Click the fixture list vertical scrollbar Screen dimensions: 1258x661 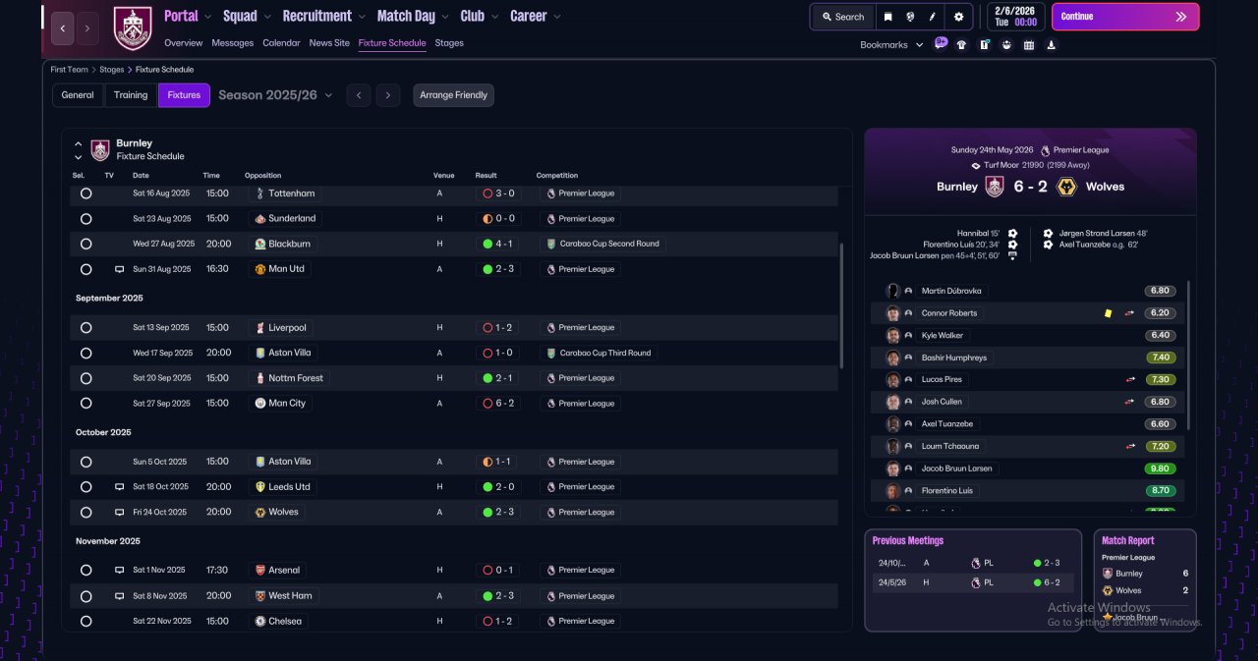coord(842,305)
